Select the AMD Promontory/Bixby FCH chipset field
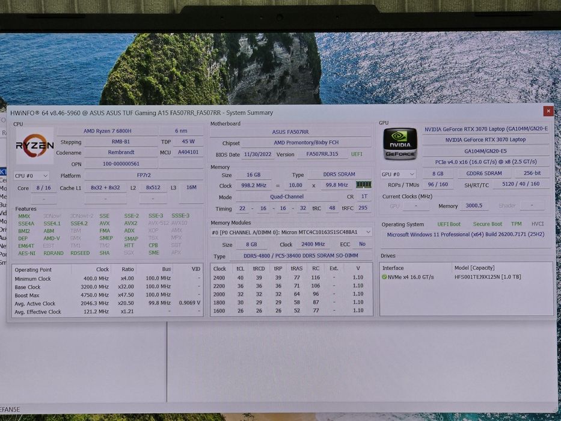This screenshot has height=421, width=561. (306, 143)
